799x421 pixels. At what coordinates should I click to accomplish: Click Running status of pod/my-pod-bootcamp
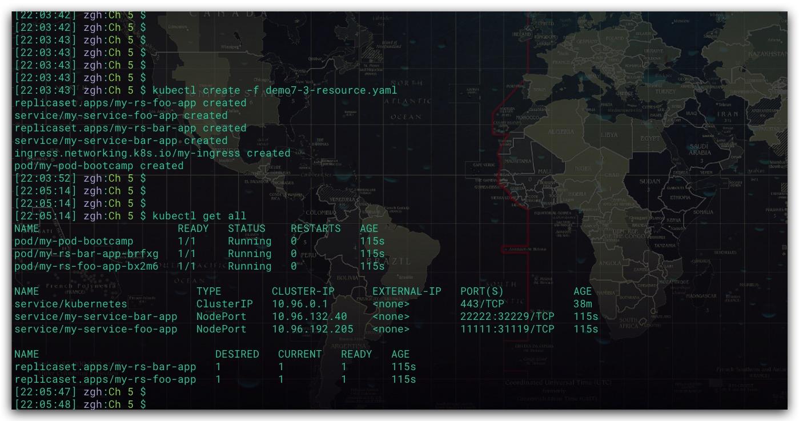pos(250,241)
